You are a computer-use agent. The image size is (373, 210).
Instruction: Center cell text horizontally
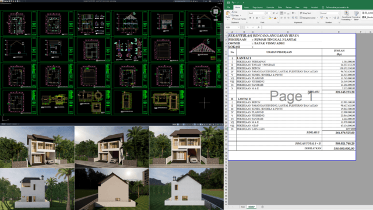tap(285, 18)
